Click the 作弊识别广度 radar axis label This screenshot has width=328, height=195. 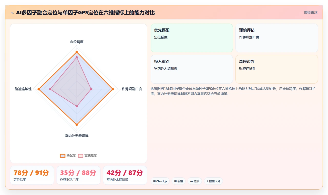coord(132,89)
